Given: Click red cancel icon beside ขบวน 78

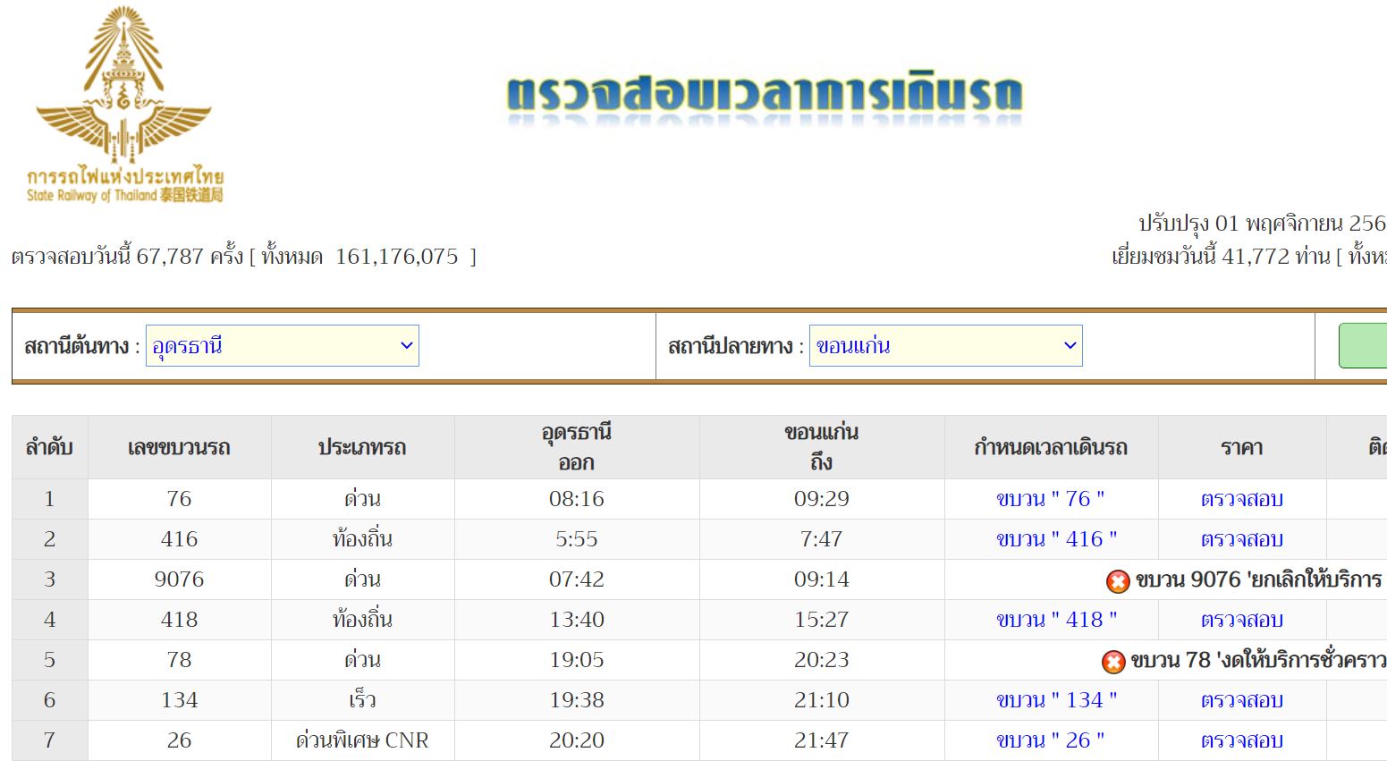Looking at the screenshot, I should (x=1113, y=662).
